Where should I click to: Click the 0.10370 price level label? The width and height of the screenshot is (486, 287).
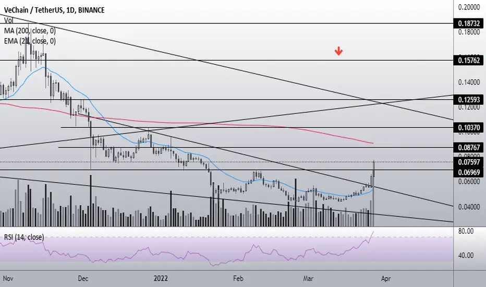point(469,127)
